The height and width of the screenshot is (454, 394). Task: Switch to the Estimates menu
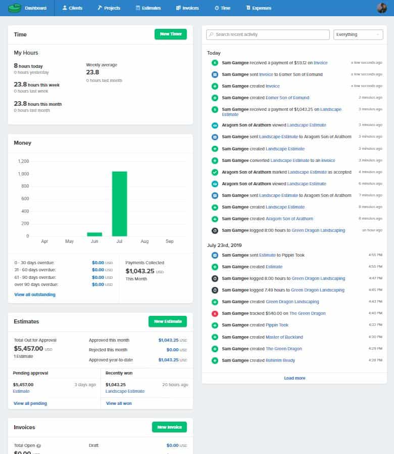tap(149, 8)
